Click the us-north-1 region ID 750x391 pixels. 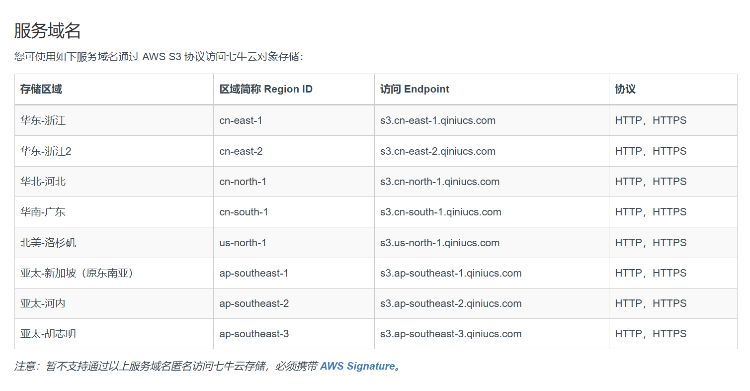coord(243,243)
